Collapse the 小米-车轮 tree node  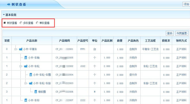coord(20,66)
